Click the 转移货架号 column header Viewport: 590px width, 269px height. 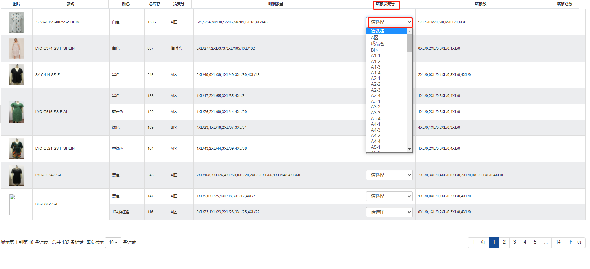pos(386,4)
